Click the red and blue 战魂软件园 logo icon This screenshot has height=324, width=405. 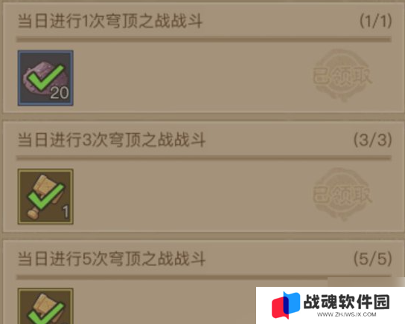pyautogui.click(x=286, y=305)
